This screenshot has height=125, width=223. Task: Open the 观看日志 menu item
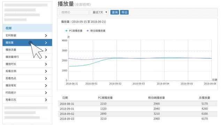tap(27, 100)
